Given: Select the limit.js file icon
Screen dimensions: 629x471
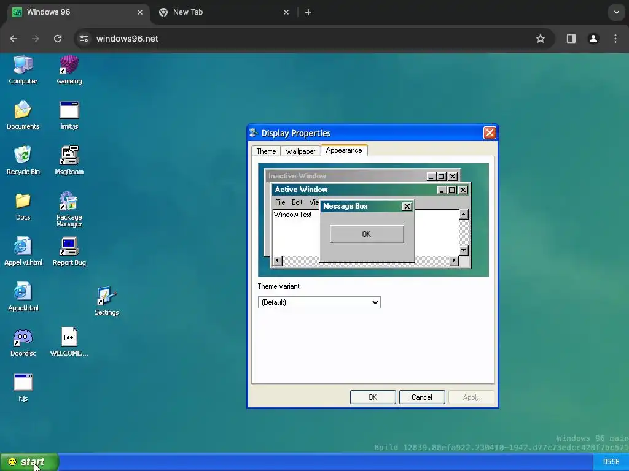Looking at the screenshot, I should (69, 115).
